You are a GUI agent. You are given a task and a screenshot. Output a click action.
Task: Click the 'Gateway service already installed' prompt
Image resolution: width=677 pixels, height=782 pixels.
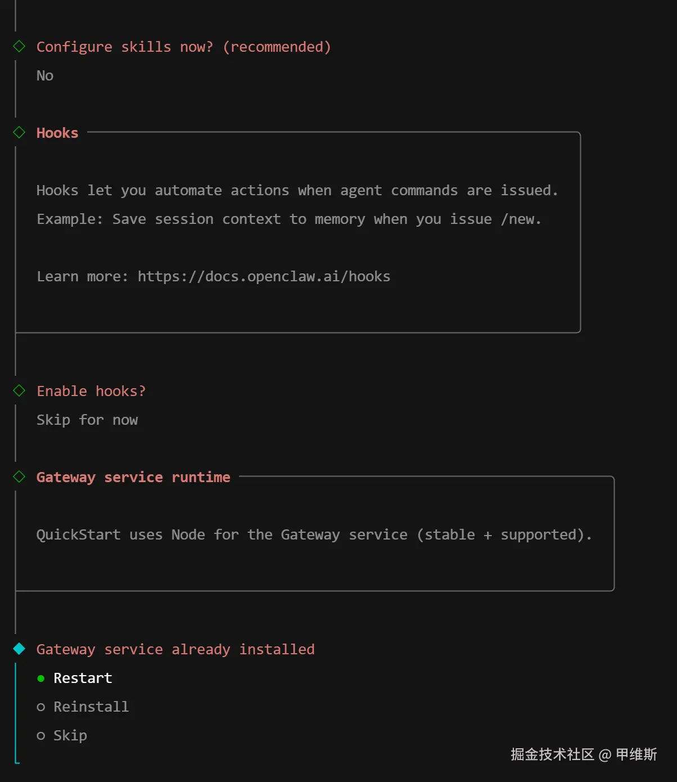point(175,649)
